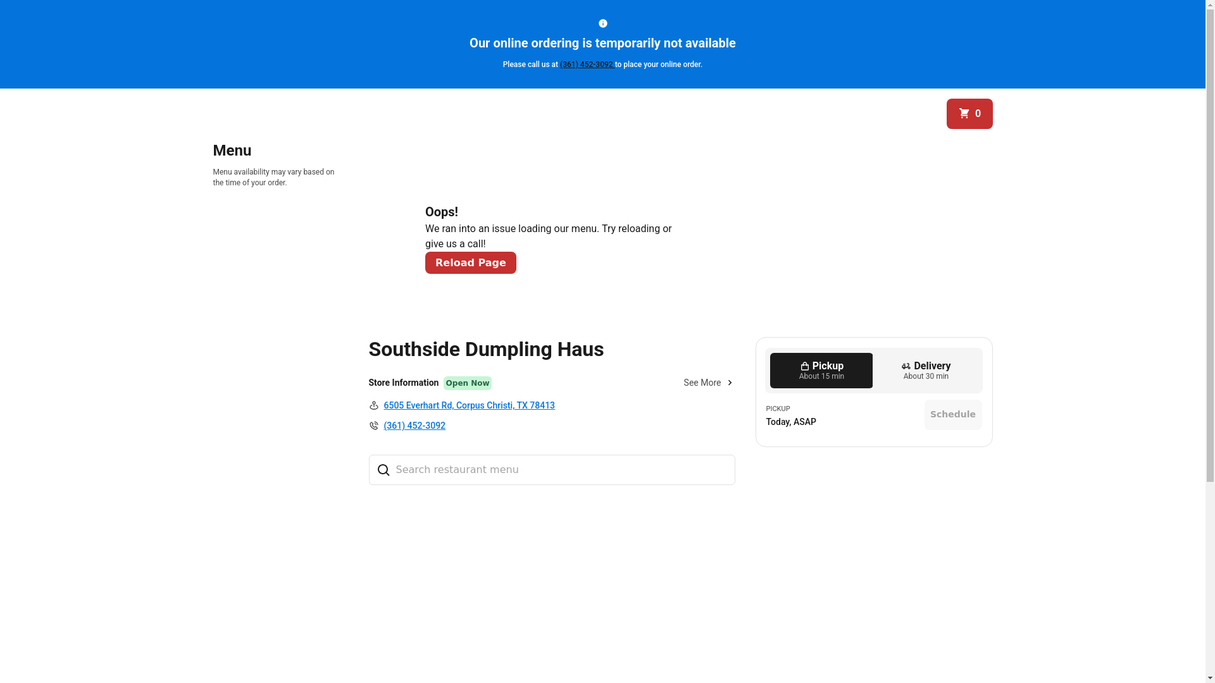1215x683 pixels.
Task: Click the Open Now status badge
Action: pos(467,383)
